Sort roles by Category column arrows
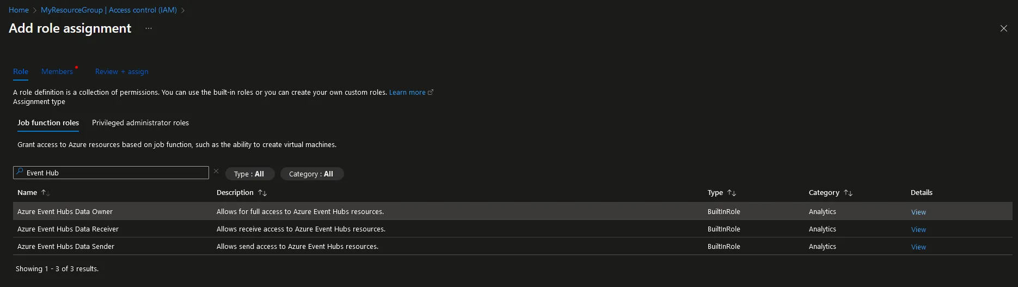Image resolution: width=1018 pixels, height=287 pixels. tap(848, 193)
